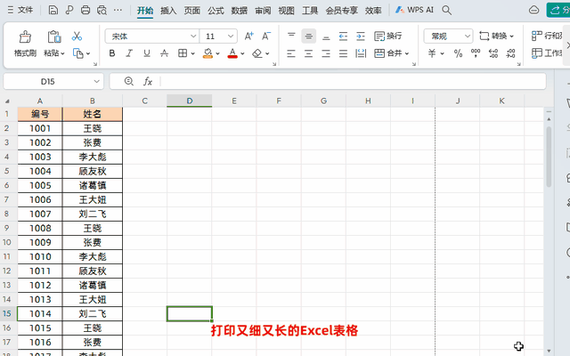The width and height of the screenshot is (570, 356).
Task: Click the 合并 merge cells button
Action: coord(388,53)
